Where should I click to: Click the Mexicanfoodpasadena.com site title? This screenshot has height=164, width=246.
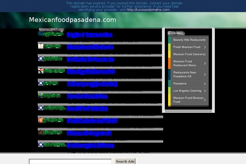[x=72, y=20]
